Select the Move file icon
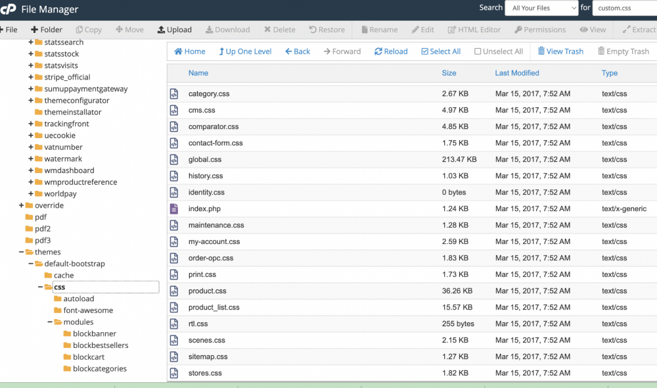 [x=129, y=29]
